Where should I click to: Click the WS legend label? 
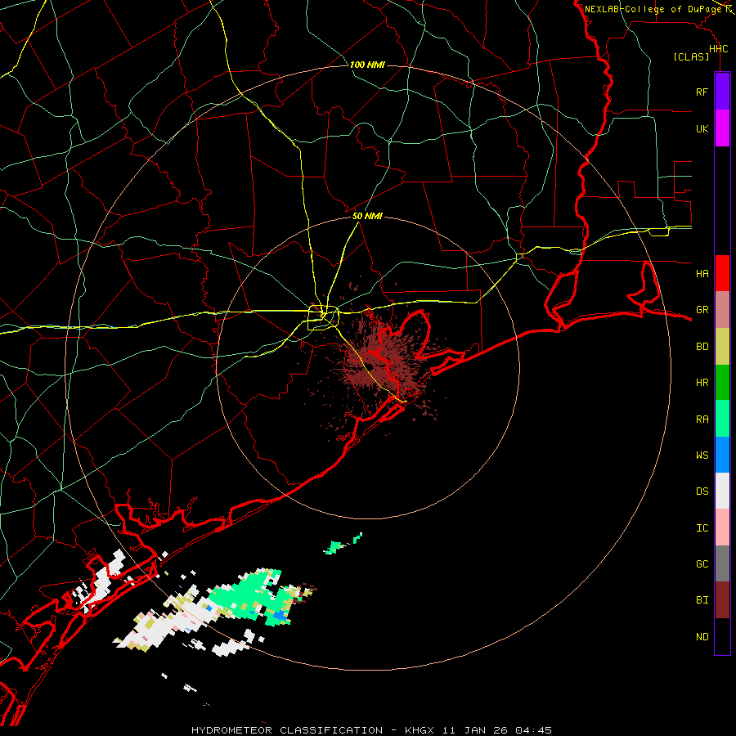[702, 455]
